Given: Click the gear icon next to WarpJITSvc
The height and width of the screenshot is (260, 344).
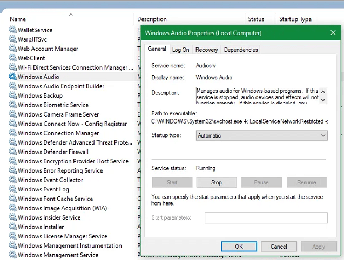Looking at the screenshot, I should coord(12,39).
